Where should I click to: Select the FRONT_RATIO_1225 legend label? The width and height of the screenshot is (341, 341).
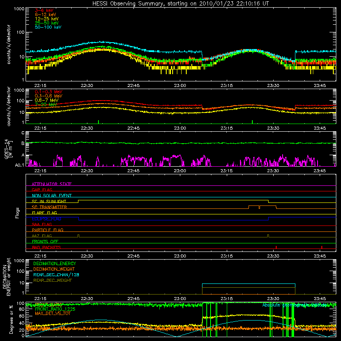pos(55,309)
